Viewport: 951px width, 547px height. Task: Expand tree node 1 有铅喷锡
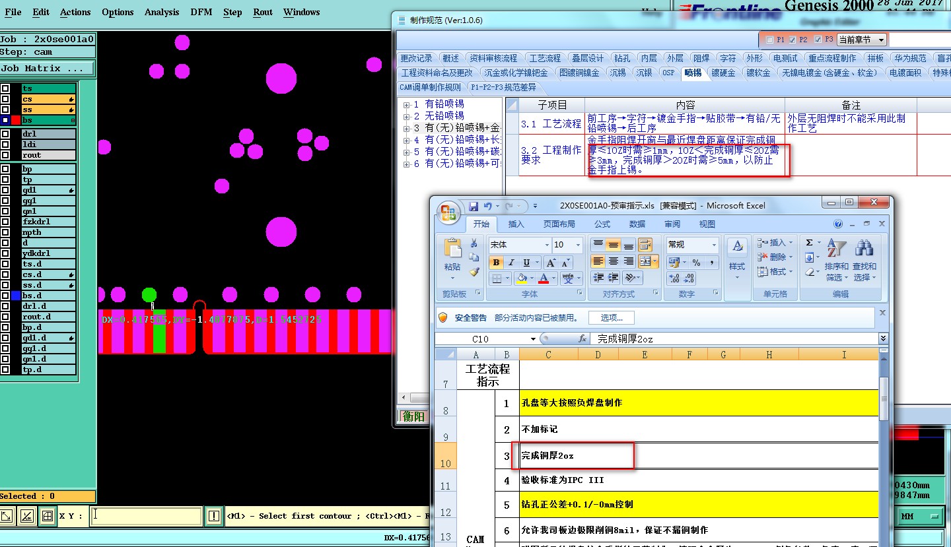406,104
